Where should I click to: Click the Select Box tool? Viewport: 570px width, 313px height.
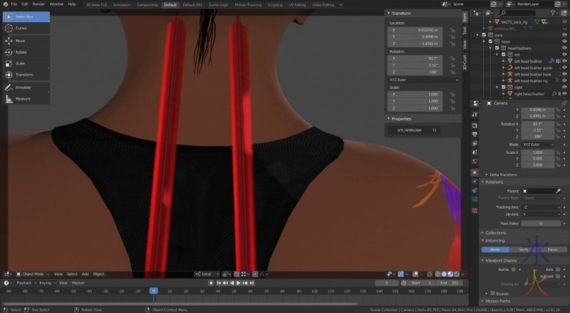(25, 16)
